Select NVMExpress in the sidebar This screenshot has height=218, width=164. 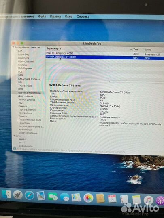(x=25, y=68)
